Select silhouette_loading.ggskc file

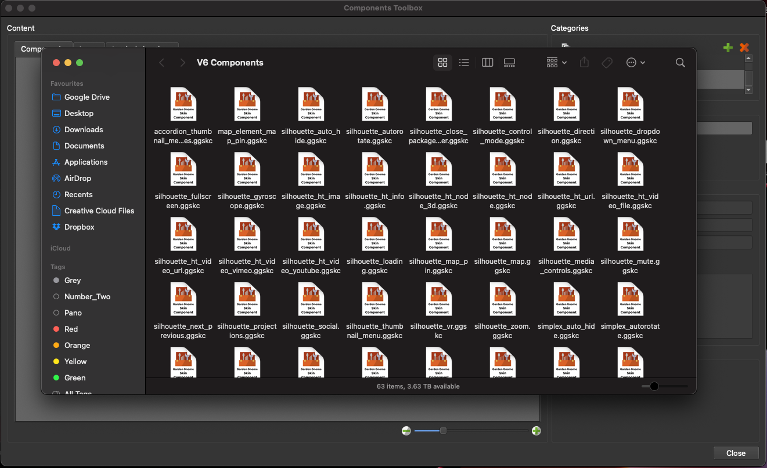[375, 246]
